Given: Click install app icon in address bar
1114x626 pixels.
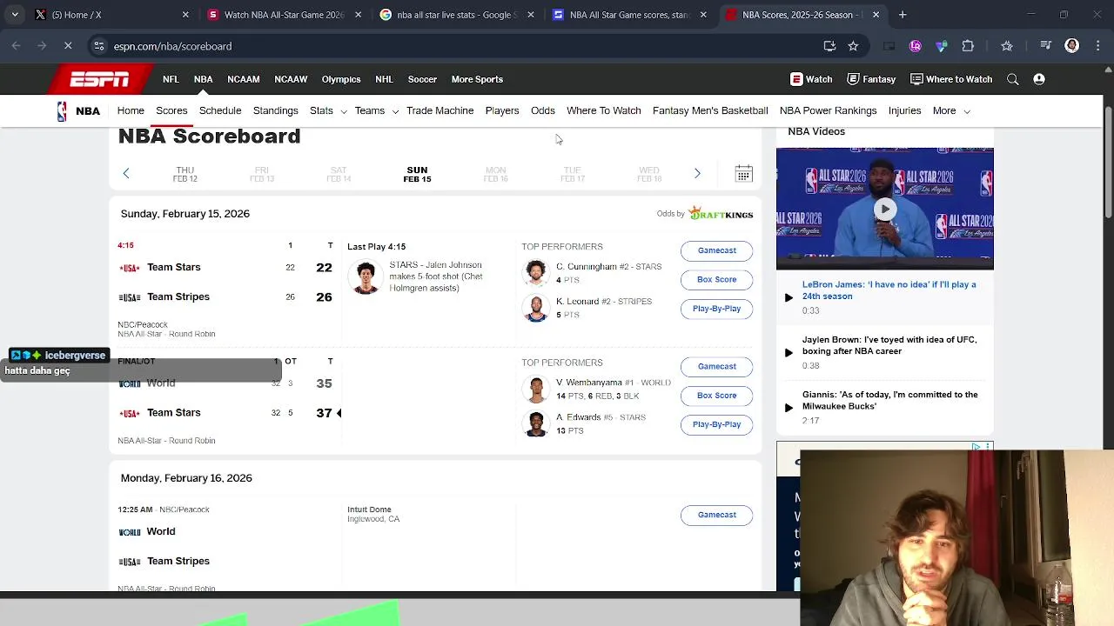Looking at the screenshot, I should (x=829, y=46).
